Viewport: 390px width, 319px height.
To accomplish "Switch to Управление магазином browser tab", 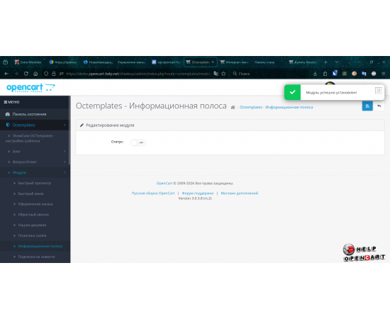I will 131,62.
